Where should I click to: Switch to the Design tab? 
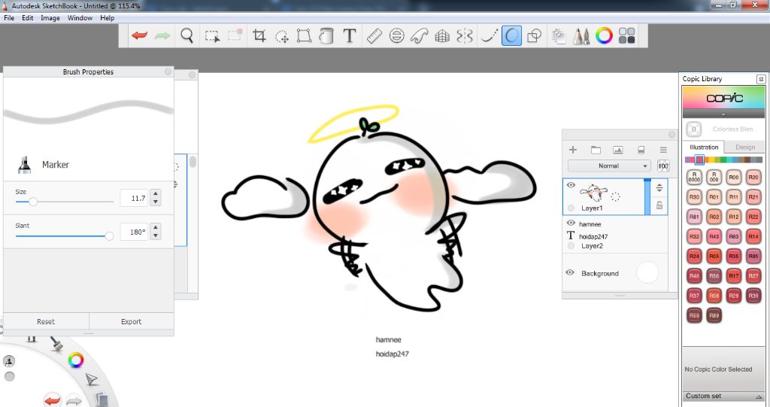745,147
